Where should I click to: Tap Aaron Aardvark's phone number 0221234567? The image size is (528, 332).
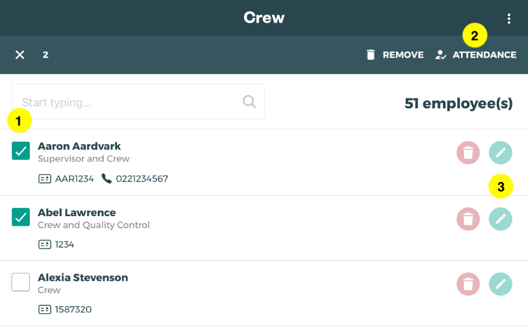(x=142, y=179)
